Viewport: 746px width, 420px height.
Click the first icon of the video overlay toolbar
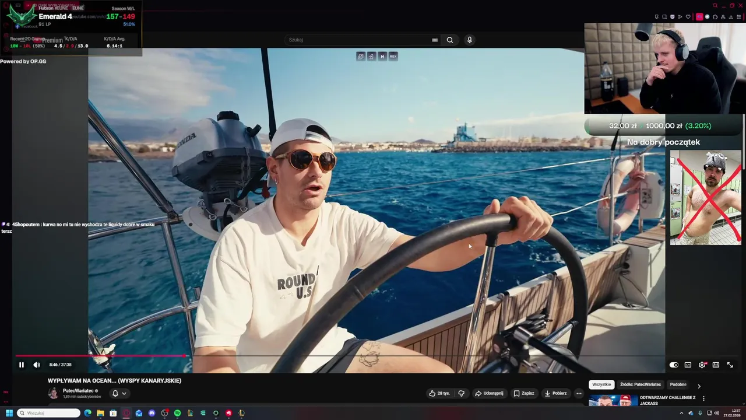pos(361,56)
